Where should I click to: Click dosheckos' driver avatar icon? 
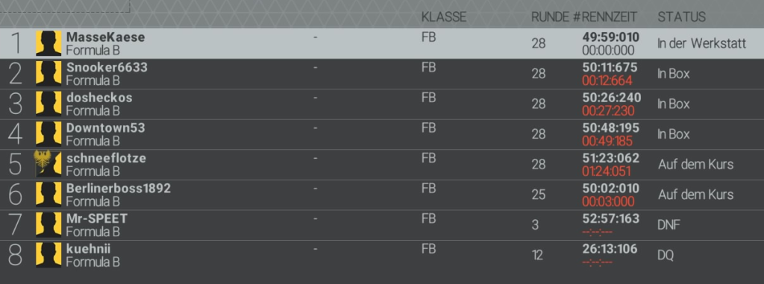[48, 104]
